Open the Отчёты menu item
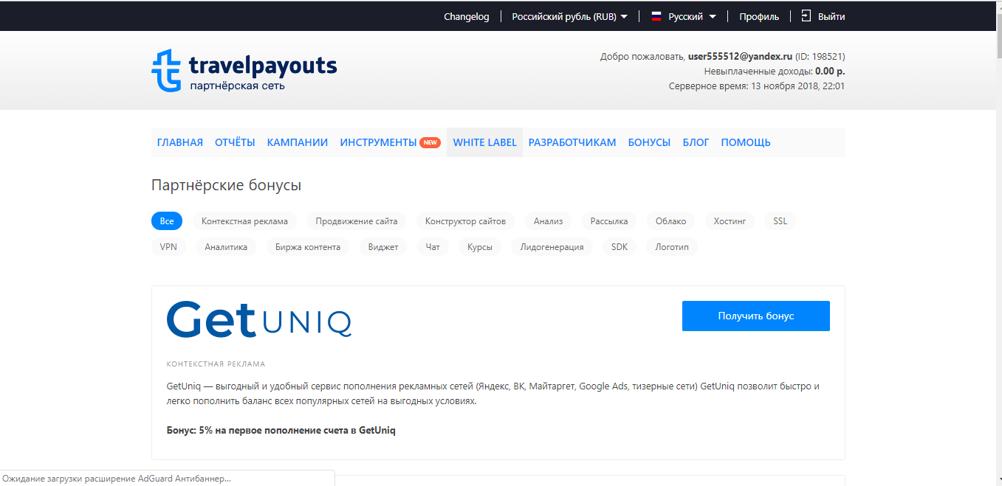Image resolution: width=1002 pixels, height=486 pixels. tap(235, 142)
